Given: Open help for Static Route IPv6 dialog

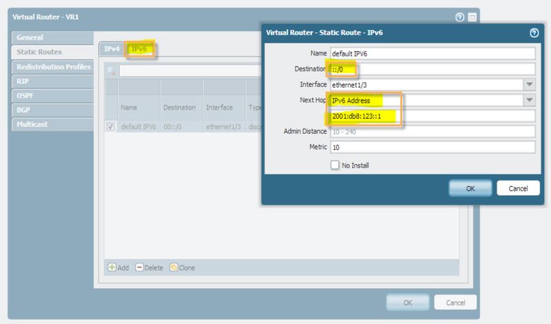Looking at the screenshot, I should [534, 32].
